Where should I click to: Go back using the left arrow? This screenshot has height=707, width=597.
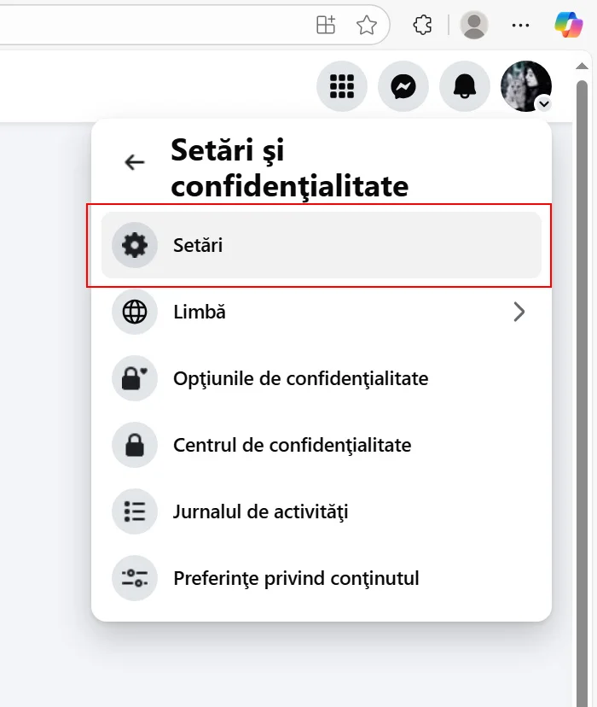(x=135, y=162)
